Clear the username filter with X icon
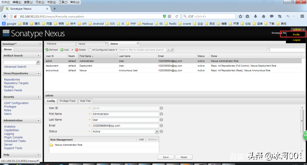 tap(168, 50)
